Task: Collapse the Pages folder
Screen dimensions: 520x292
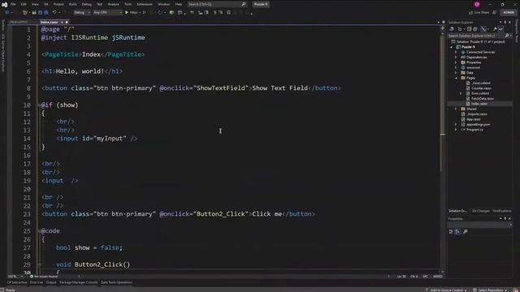Action: pyautogui.click(x=456, y=78)
